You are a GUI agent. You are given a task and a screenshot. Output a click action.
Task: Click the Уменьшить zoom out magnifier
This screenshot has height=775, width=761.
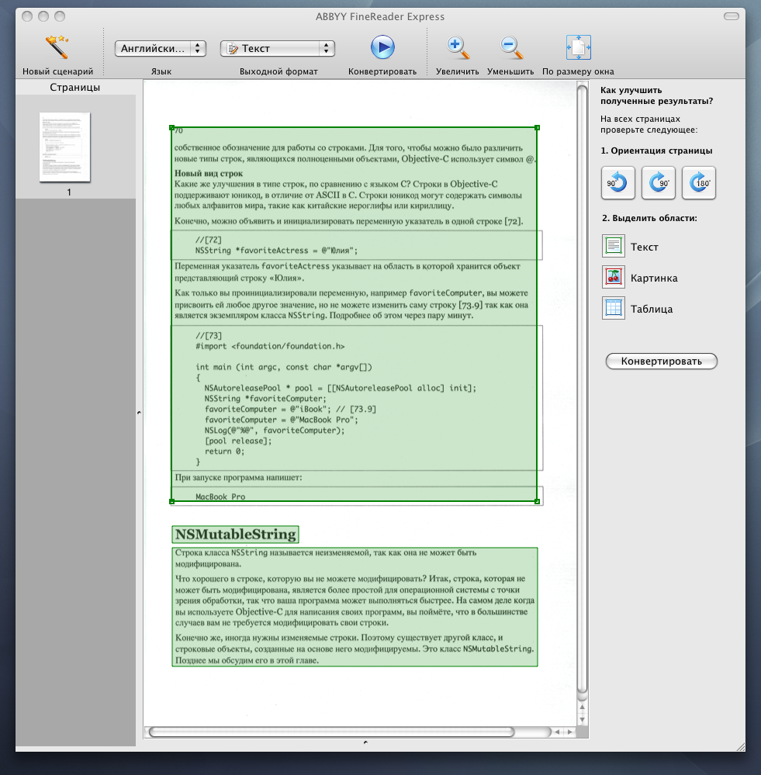511,47
